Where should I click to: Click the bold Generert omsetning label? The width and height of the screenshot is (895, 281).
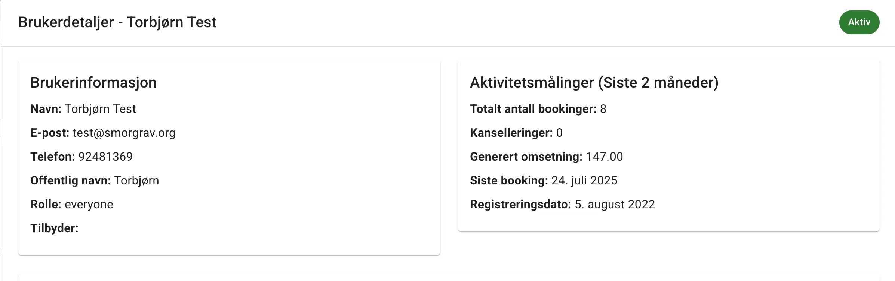click(x=526, y=157)
